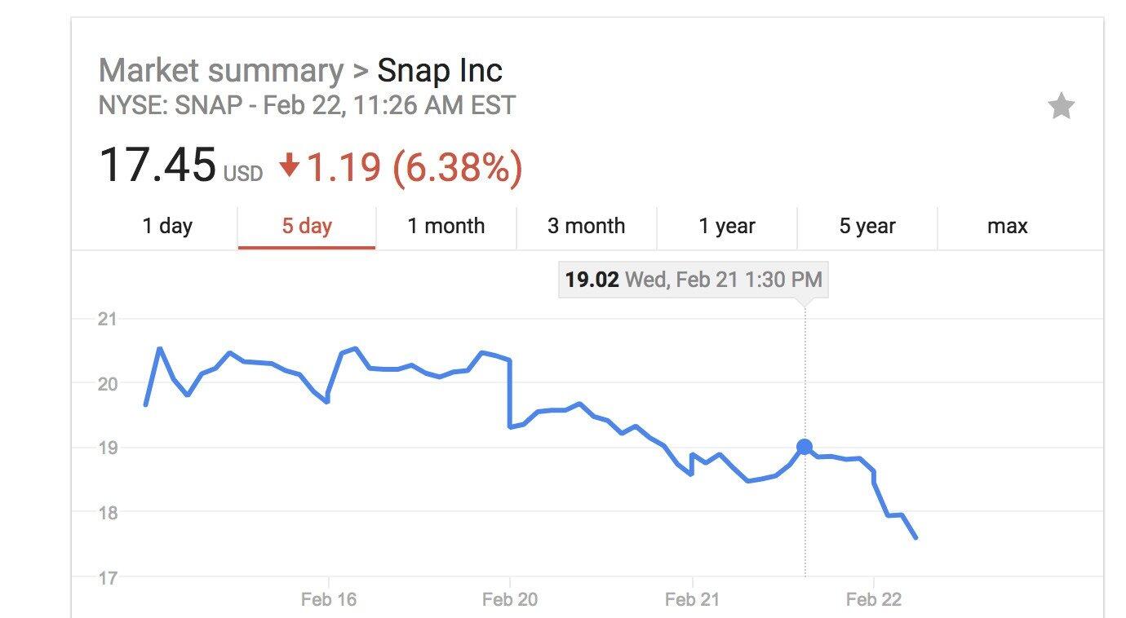
Task: Click the Market summary link
Action: 220,71
